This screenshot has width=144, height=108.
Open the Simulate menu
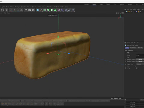coord(34,7)
